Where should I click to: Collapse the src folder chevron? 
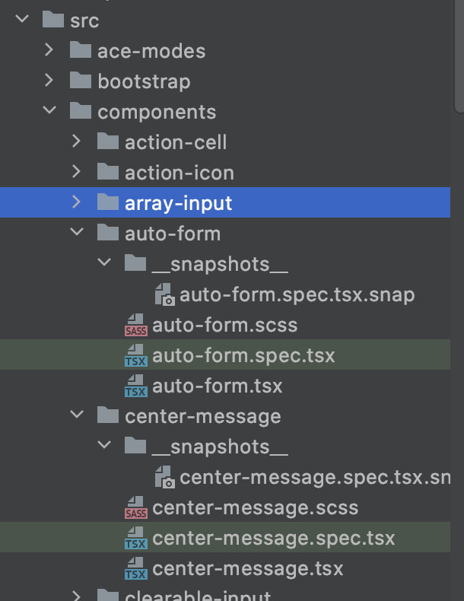click(22, 19)
